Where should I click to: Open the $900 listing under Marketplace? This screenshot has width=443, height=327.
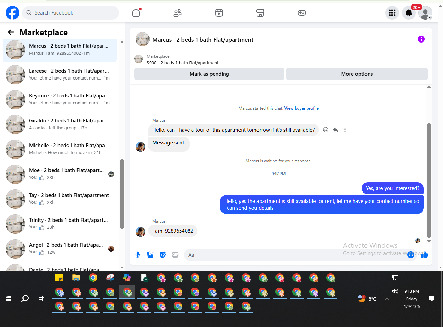[182, 63]
